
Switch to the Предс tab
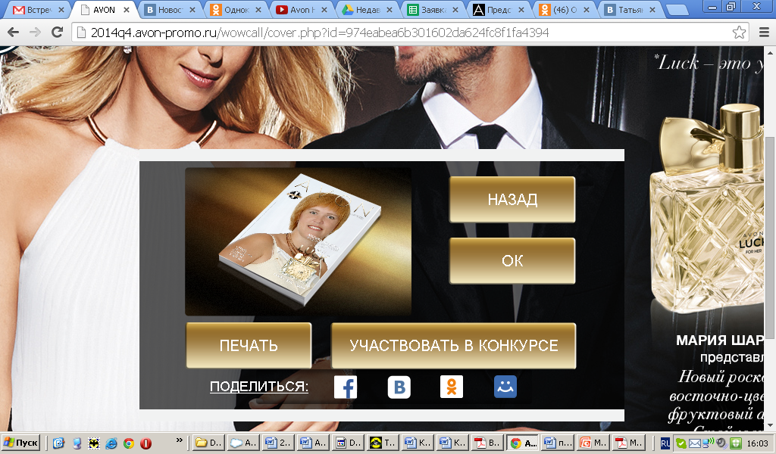[x=500, y=10]
